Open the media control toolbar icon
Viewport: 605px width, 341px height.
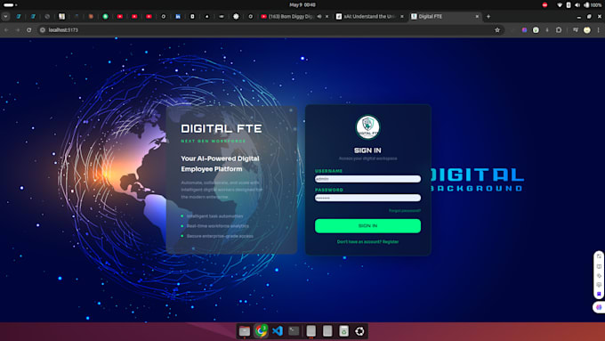tap(576, 29)
